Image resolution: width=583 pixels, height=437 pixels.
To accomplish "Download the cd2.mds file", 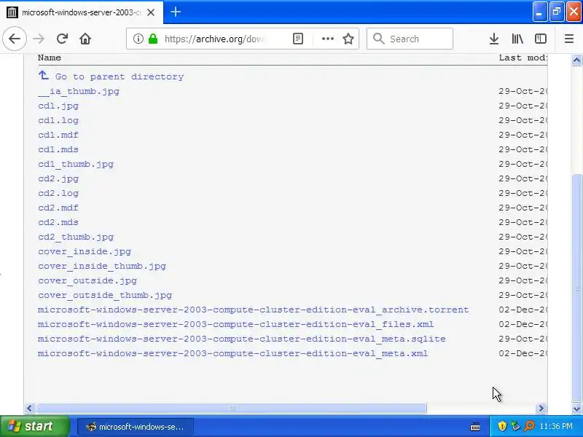I will coord(58,222).
